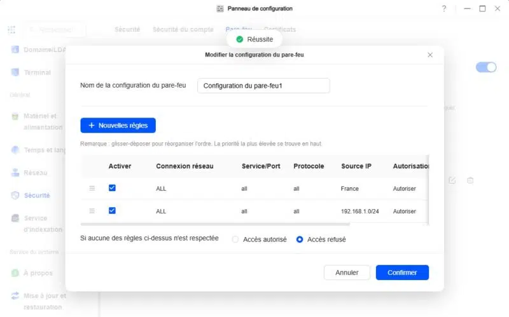Toggle the firewall enable switch
509x317 pixels.
[485, 67]
